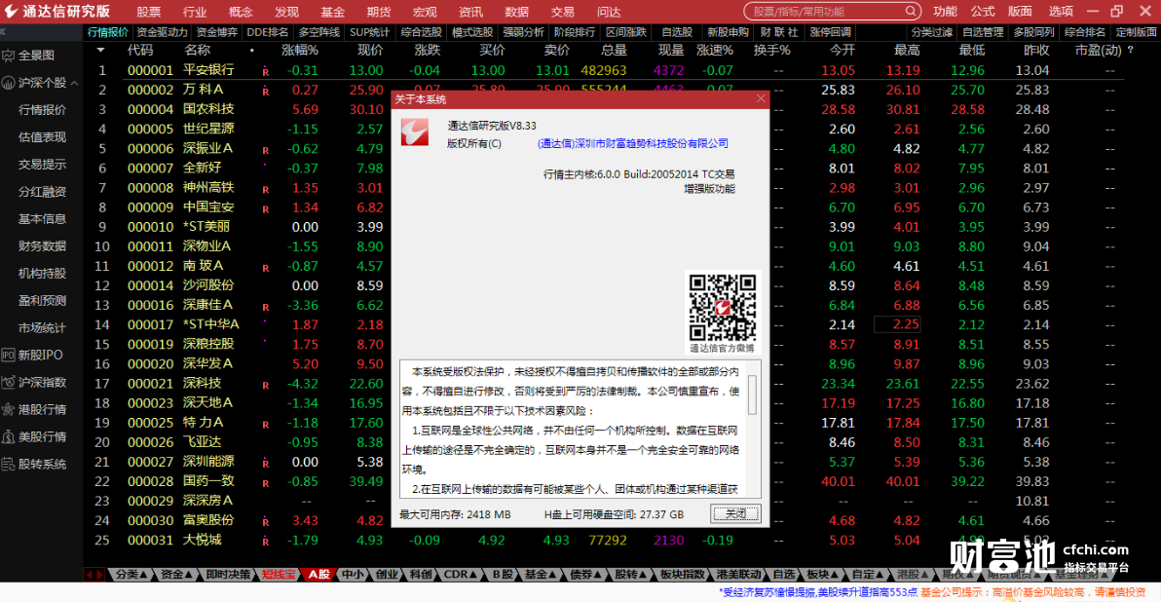Collapse the left sidebar with the double chevron

coord(3,32)
